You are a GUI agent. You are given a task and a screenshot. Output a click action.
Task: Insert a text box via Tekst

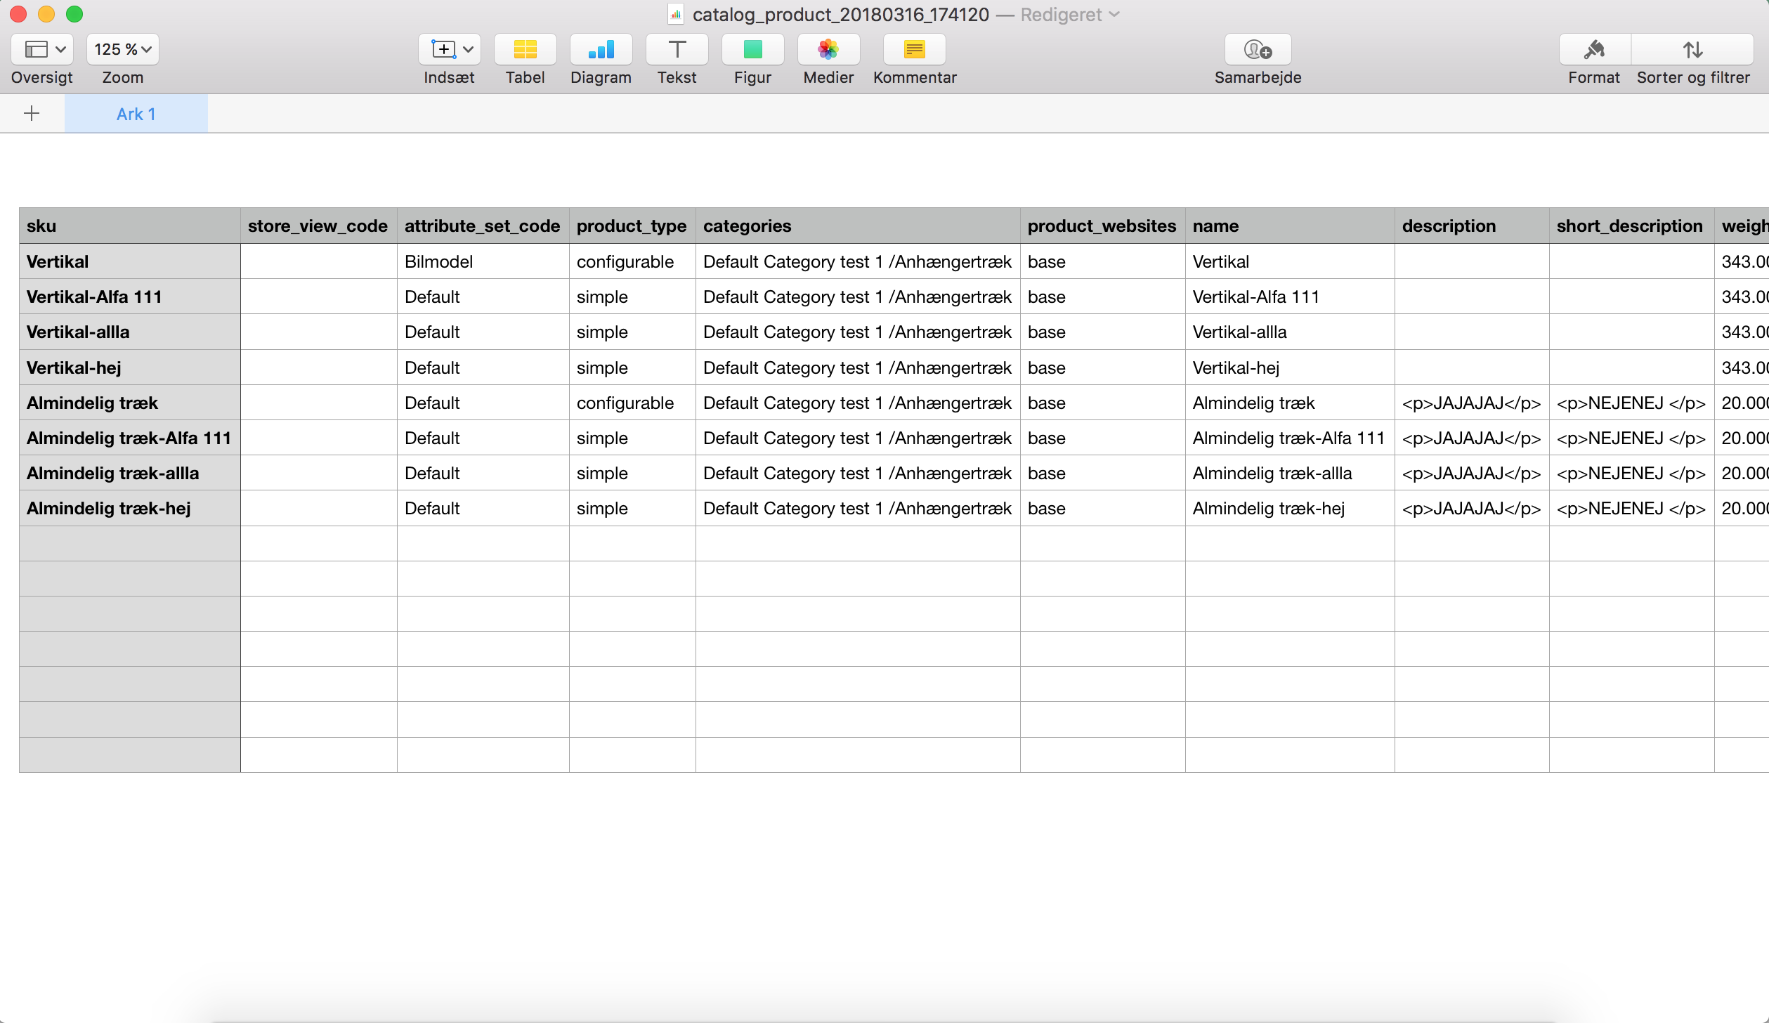pos(677,49)
